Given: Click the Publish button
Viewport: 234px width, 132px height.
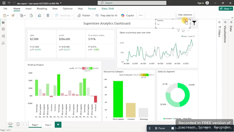Looking at the screenshot, I should (84, 16).
